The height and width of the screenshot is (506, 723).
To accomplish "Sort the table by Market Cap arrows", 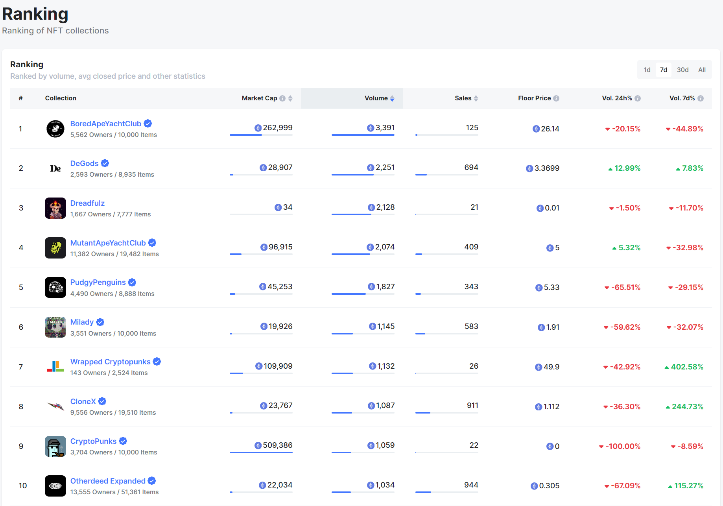I will (290, 98).
